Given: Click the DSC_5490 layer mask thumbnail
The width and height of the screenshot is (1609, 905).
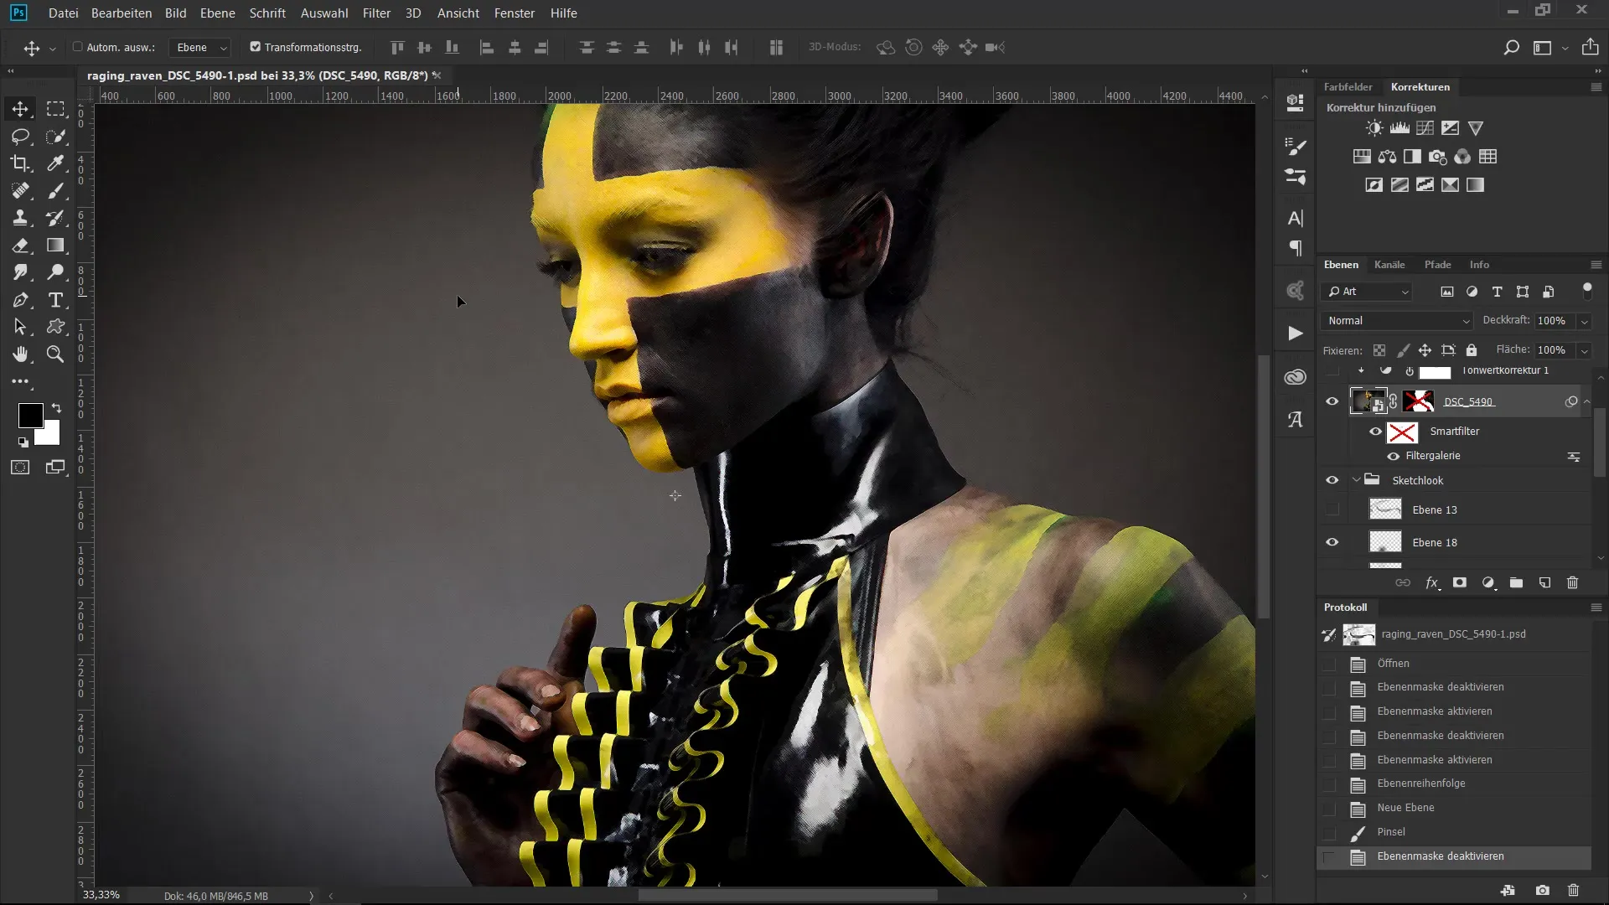Looking at the screenshot, I should coord(1418,401).
